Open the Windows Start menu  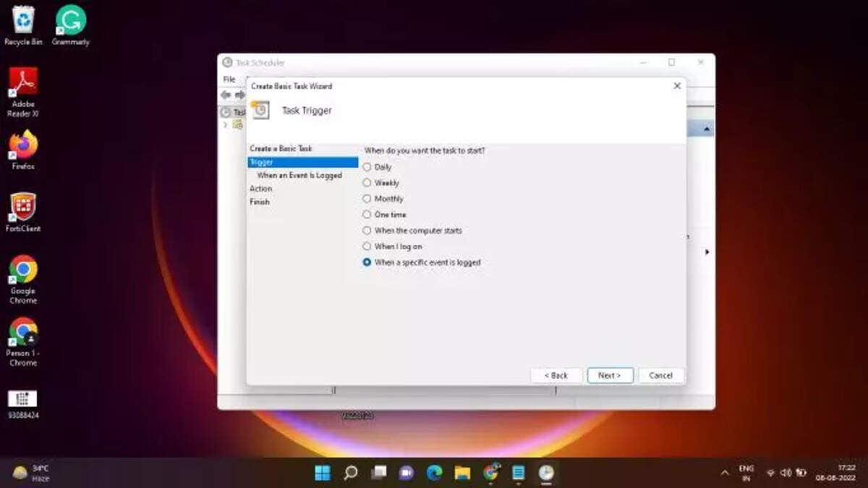click(x=323, y=473)
